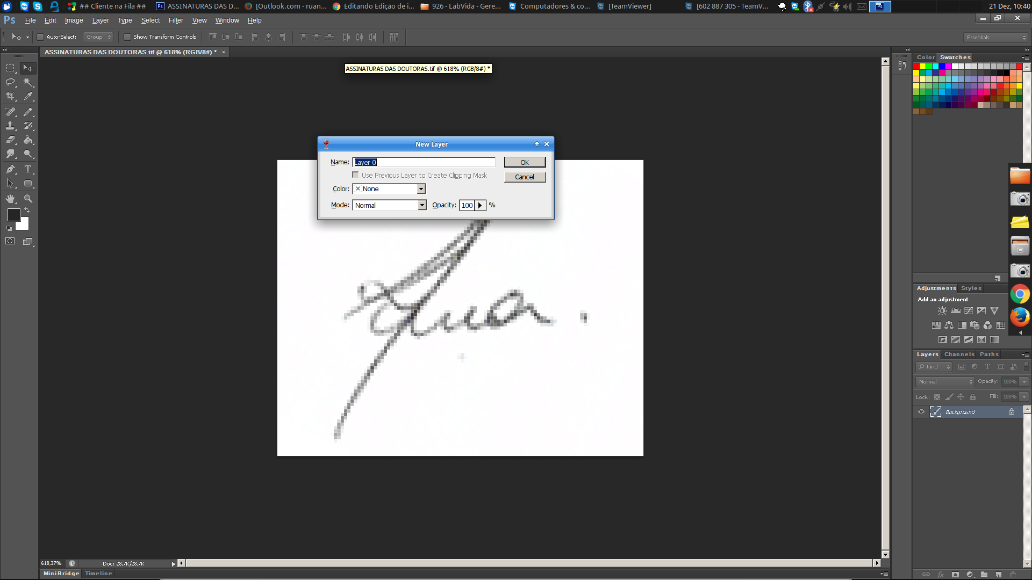Viewport: 1032px width, 580px height.
Task: Switch to the Styles tab
Action: coord(971,288)
